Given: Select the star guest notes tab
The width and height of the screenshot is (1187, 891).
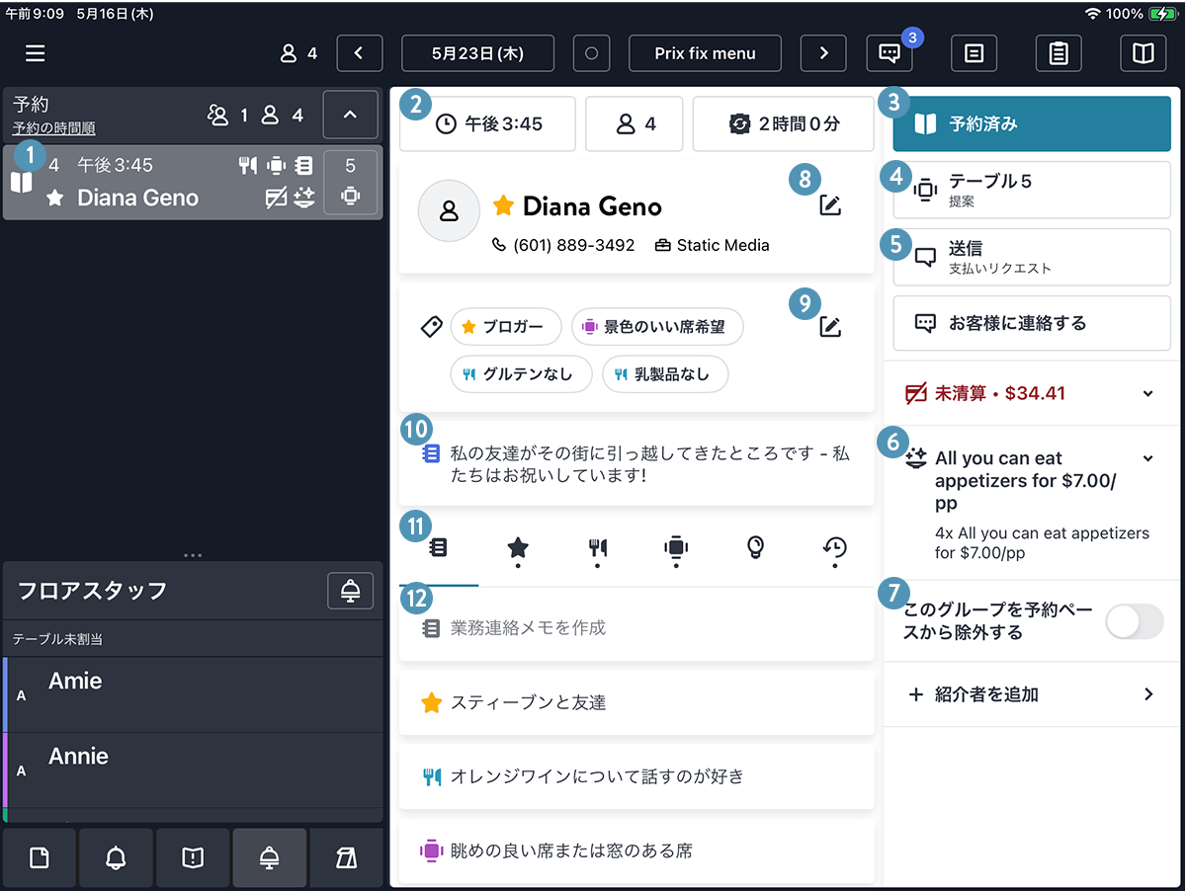Looking at the screenshot, I should (517, 549).
